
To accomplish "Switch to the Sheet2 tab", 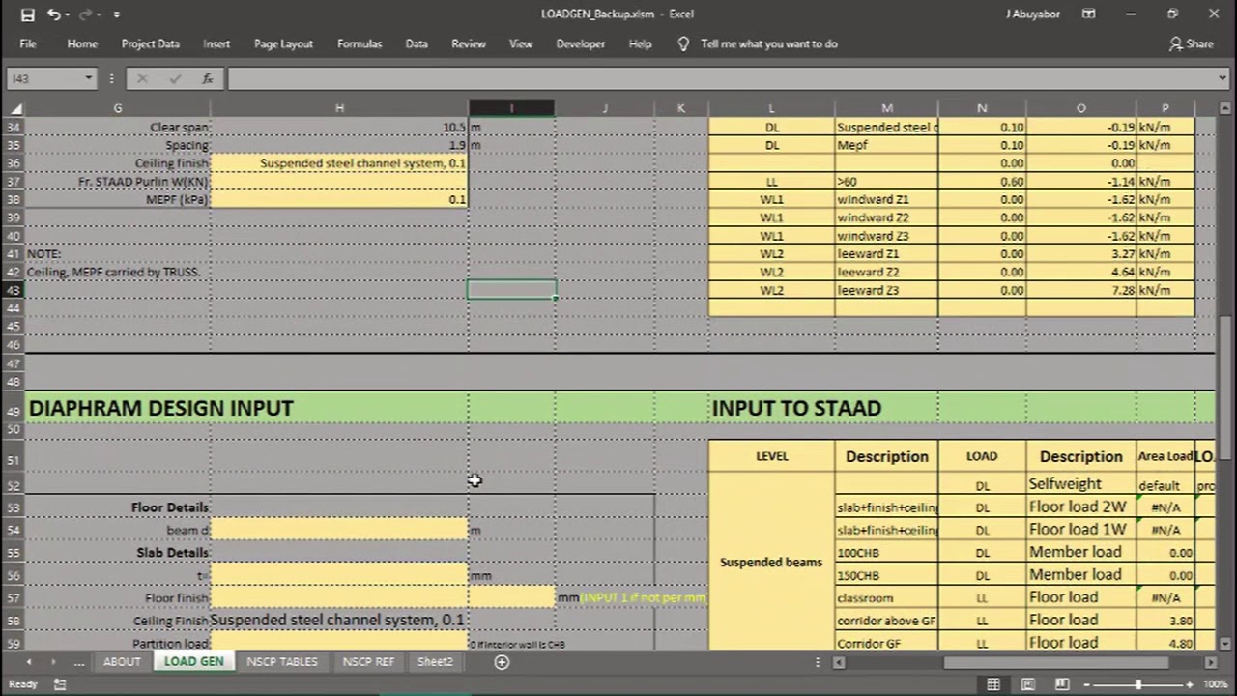I will click(434, 662).
